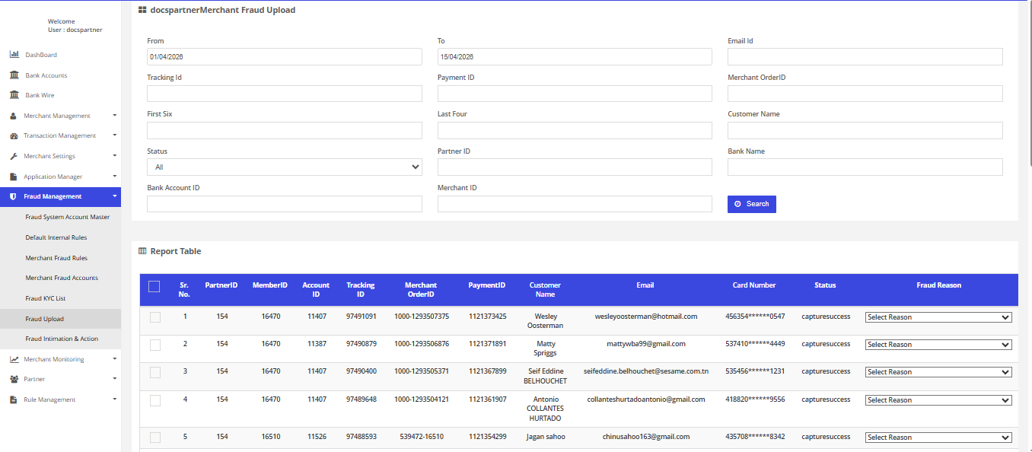Open the Status dropdown set to All
The width and height of the screenshot is (1032, 452).
click(284, 167)
